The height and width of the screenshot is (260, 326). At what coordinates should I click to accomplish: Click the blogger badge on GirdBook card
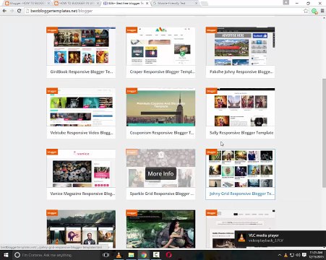point(52,30)
